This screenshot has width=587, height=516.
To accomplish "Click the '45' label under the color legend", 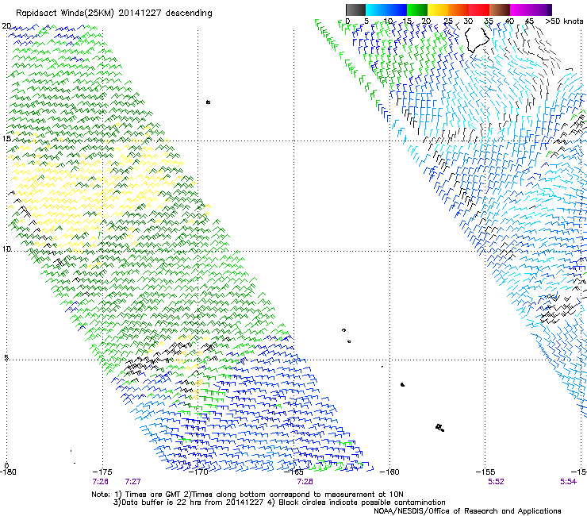I will point(529,21).
